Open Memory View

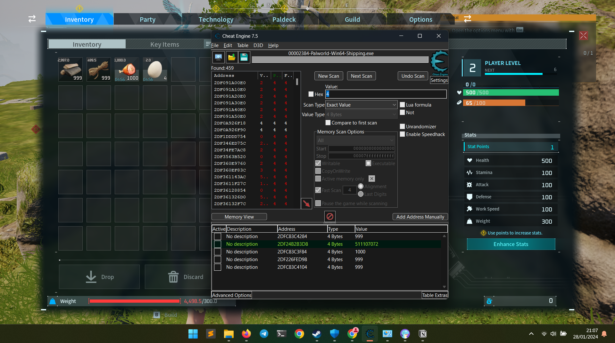click(239, 217)
